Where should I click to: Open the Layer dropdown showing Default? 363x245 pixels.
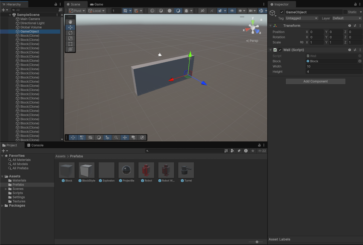(346, 18)
